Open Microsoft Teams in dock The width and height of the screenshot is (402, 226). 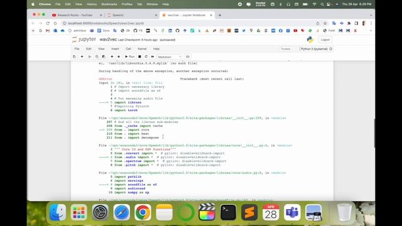pos(292,212)
